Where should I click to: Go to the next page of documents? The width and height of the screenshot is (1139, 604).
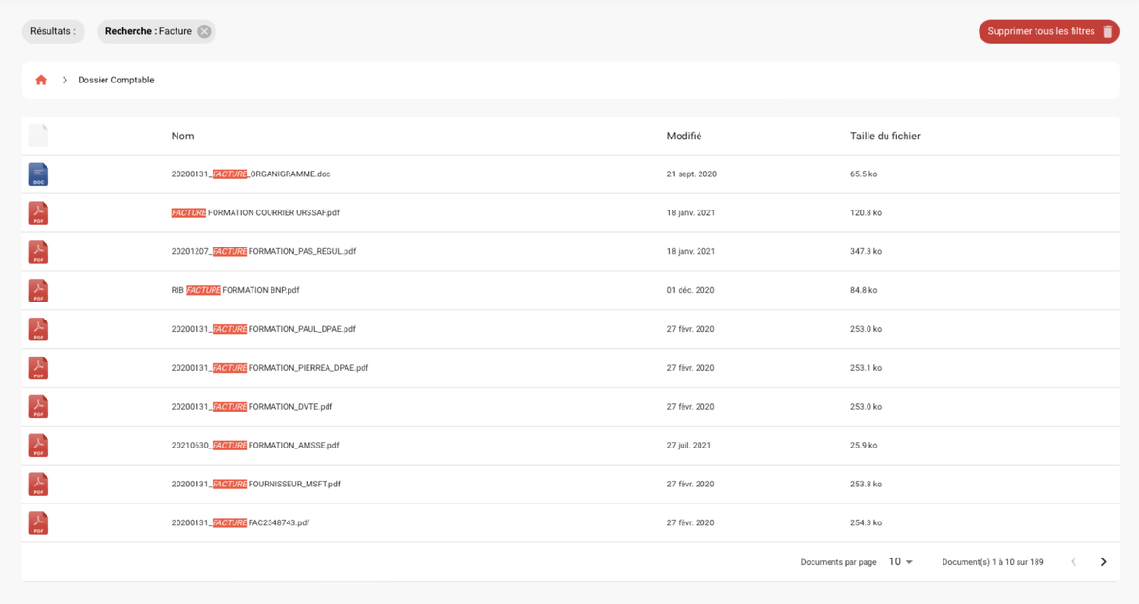tap(1103, 561)
